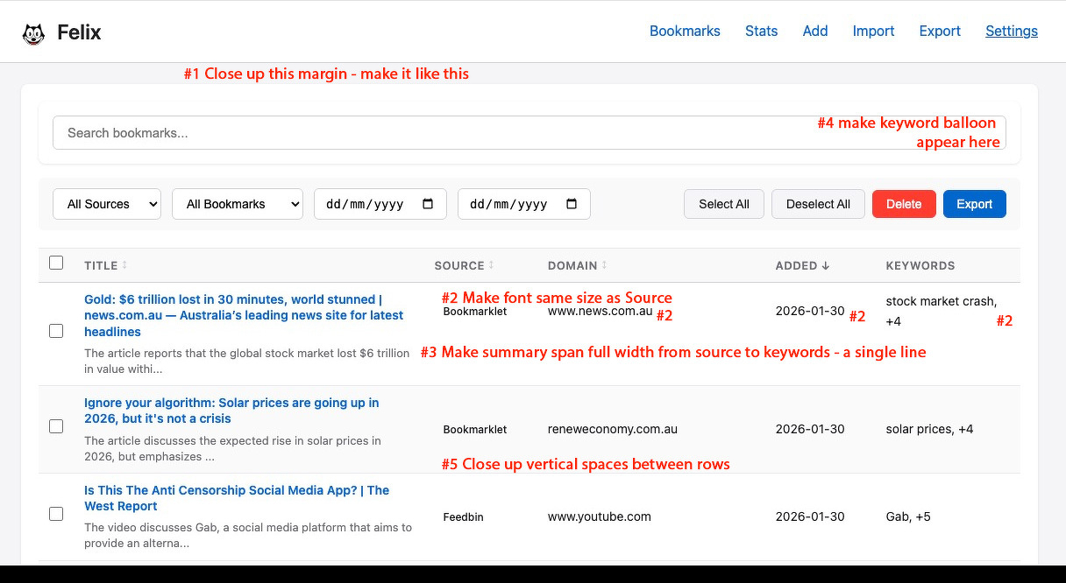Open calendar picker on first date field
1066x583 pixels.
[x=428, y=204]
